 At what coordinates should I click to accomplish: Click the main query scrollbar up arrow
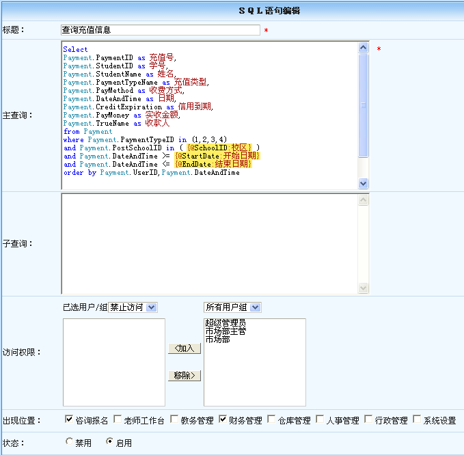click(x=364, y=48)
